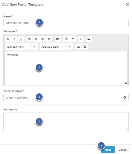
Task: Search for a portal contact
Action: click(125, 97)
